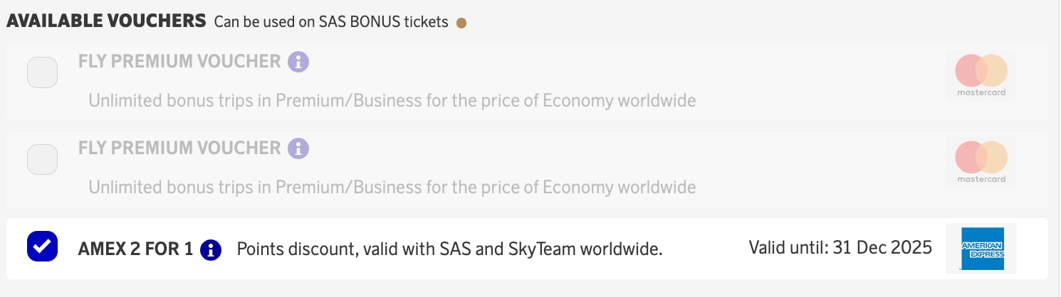Tick the first Fly Premium Voucher checkbox

pyautogui.click(x=42, y=73)
